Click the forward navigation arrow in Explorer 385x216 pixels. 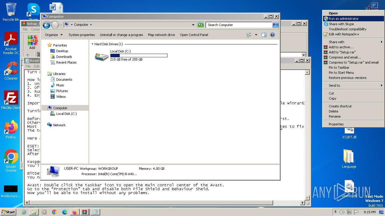coord(55,25)
